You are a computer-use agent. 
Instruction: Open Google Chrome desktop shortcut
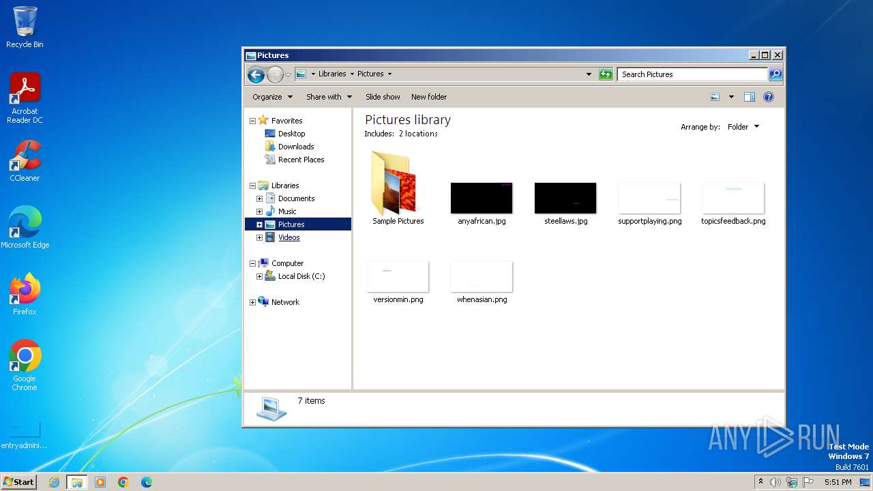click(x=25, y=366)
